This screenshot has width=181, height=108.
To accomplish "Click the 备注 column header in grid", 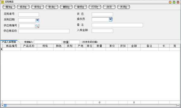I will (150, 46).
